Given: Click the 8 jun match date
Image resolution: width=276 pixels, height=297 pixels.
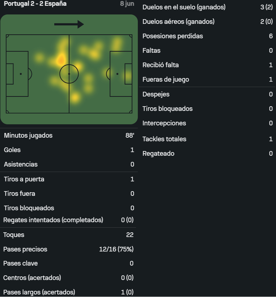Looking at the screenshot, I should 127,4.
